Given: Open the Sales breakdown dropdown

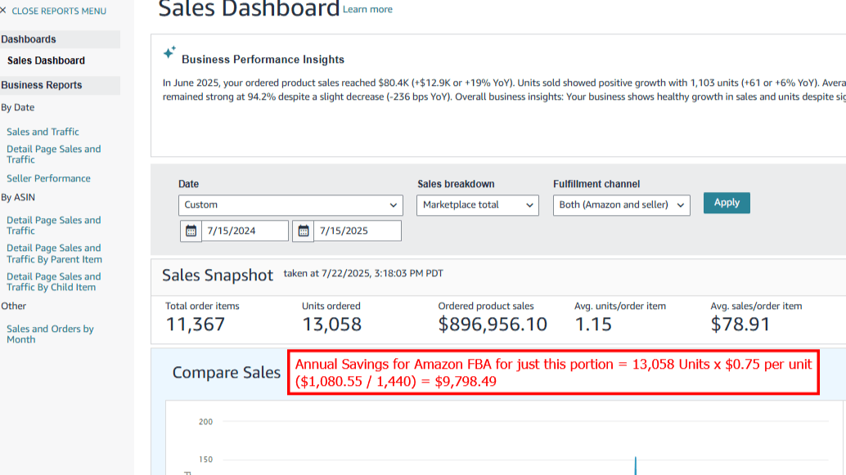Looking at the screenshot, I should [477, 205].
